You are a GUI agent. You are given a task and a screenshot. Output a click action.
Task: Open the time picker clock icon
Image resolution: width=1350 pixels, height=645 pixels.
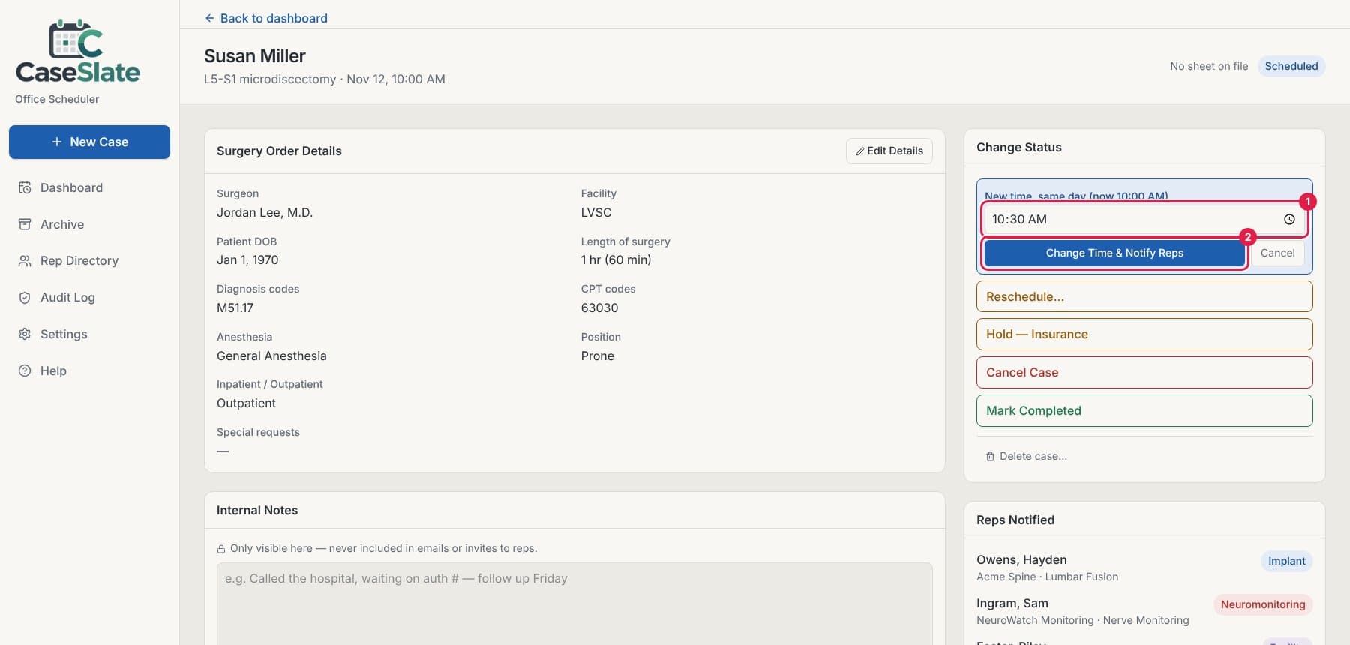[1289, 220]
